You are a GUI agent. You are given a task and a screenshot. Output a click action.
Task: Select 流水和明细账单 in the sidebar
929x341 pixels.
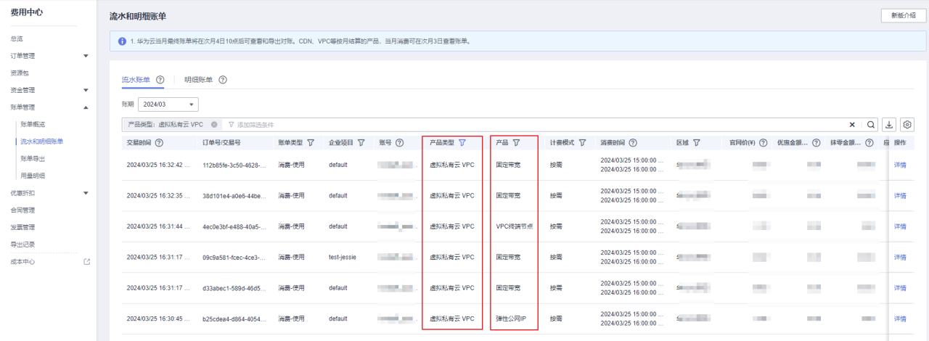tap(41, 141)
